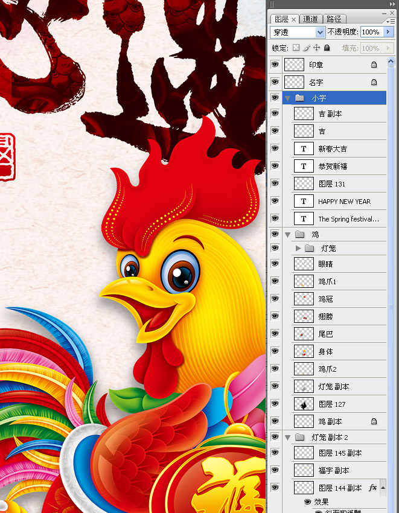Click thumbnail of 吉 layer
Screen dimensions: 399x513
click(304, 131)
